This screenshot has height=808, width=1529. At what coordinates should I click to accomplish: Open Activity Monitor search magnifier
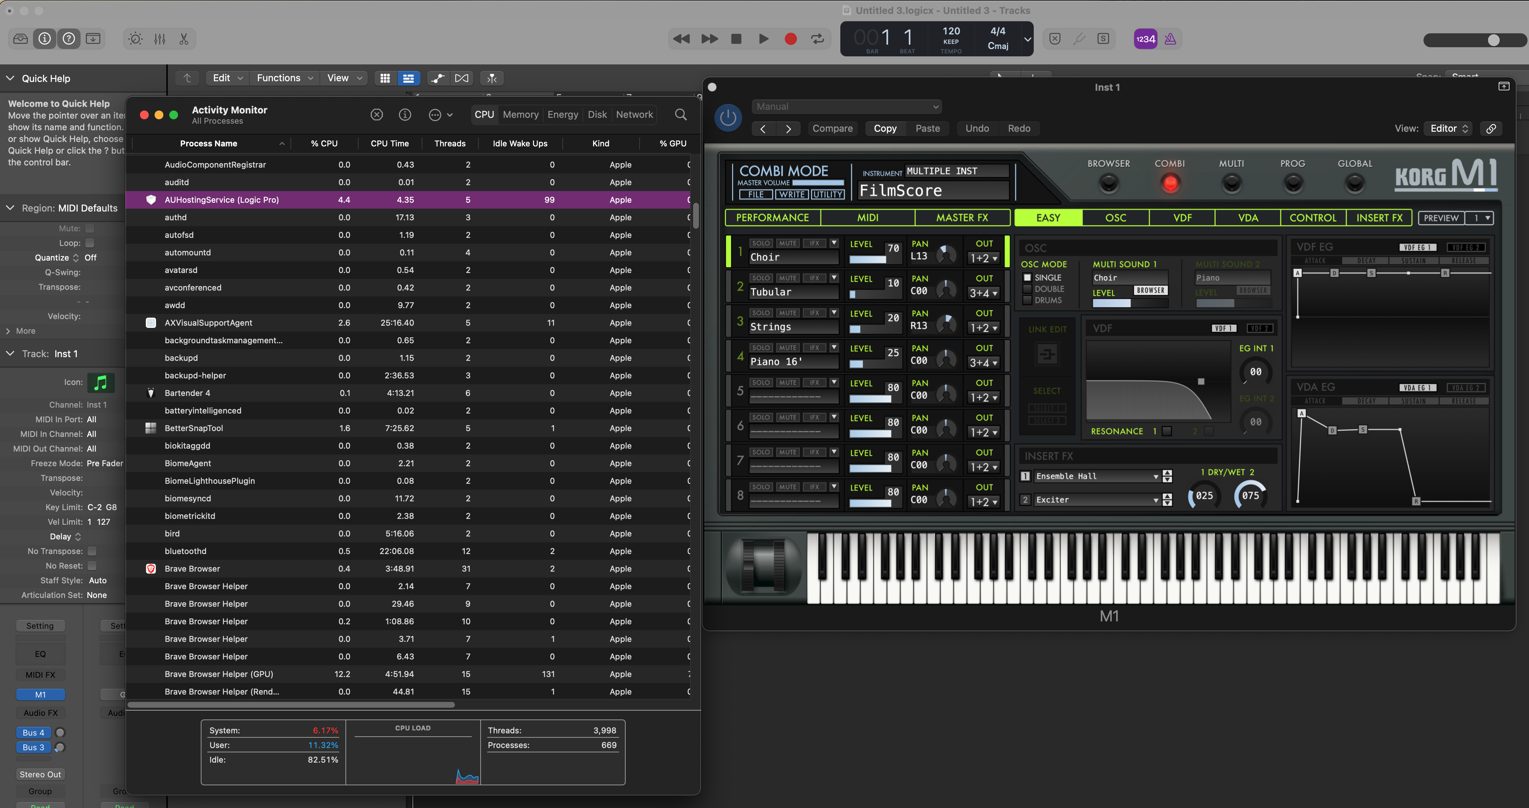(681, 115)
